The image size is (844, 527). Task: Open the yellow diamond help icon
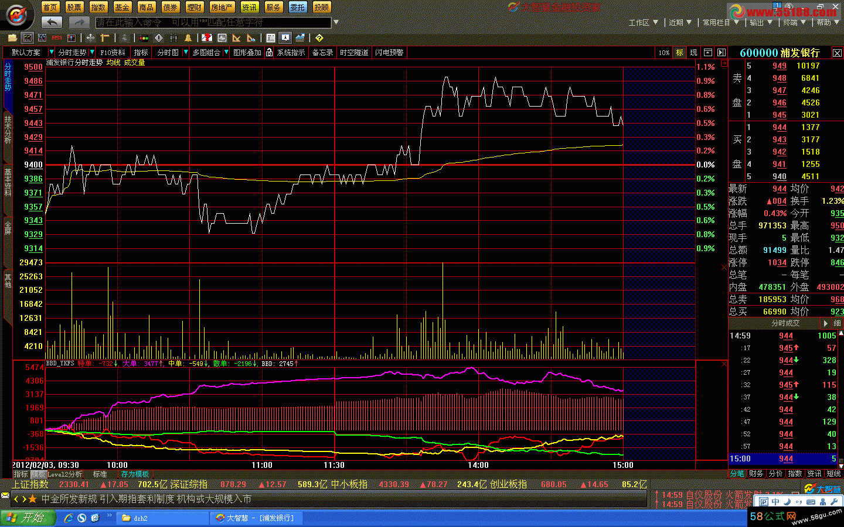pos(319,38)
